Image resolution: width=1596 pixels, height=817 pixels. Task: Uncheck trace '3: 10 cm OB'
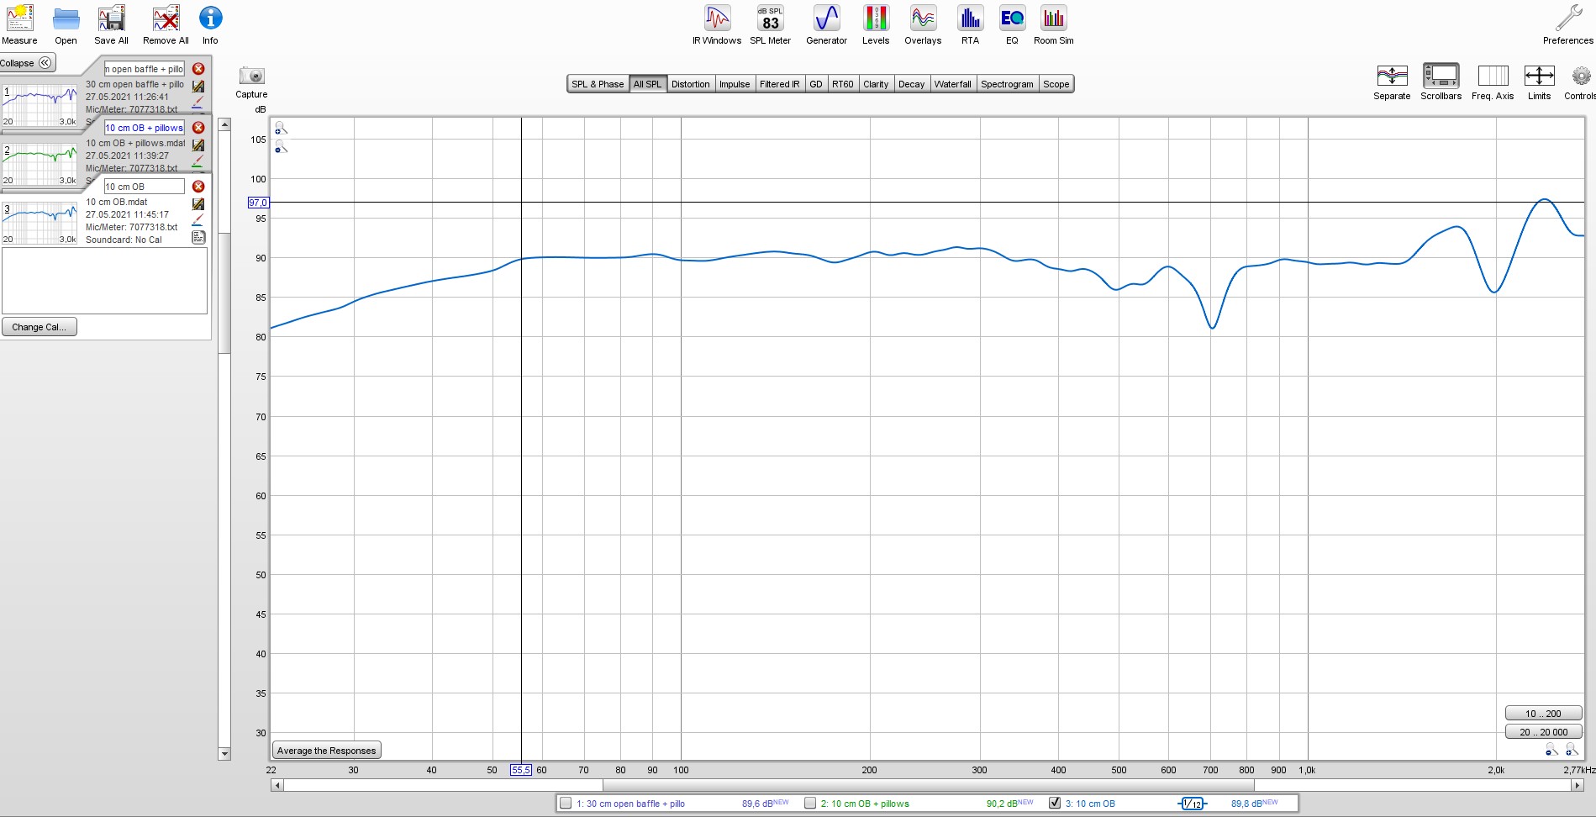[1055, 803]
